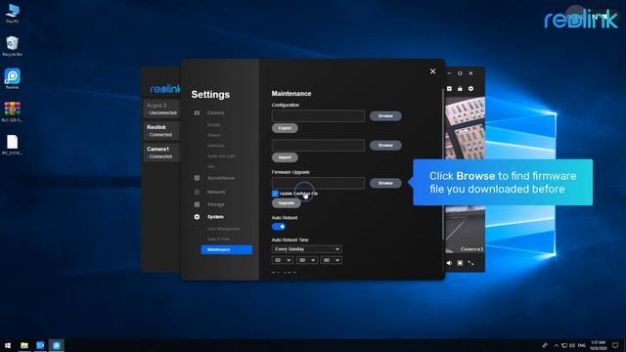Launch the Reolink desktop shortcut

pyautogui.click(x=13, y=78)
